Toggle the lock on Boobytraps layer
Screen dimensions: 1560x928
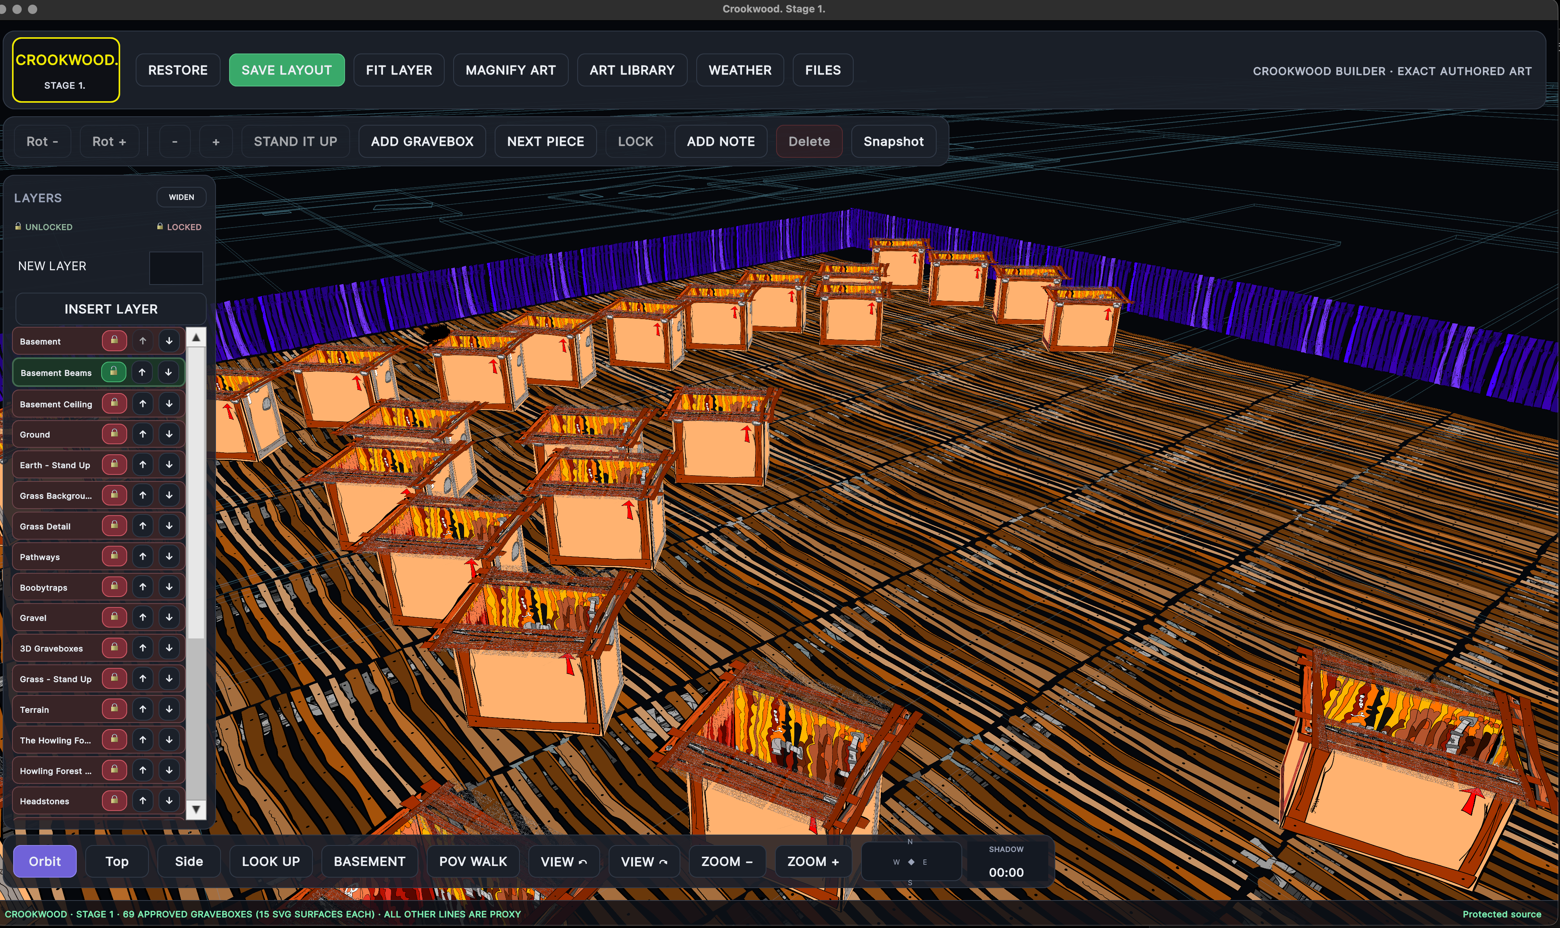point(114,586)
